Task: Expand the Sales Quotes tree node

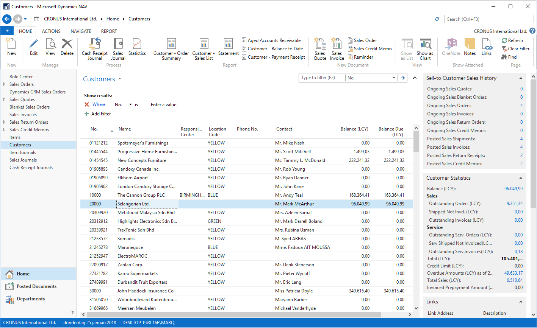Action: pyautogui.click(x=5, y=99)
